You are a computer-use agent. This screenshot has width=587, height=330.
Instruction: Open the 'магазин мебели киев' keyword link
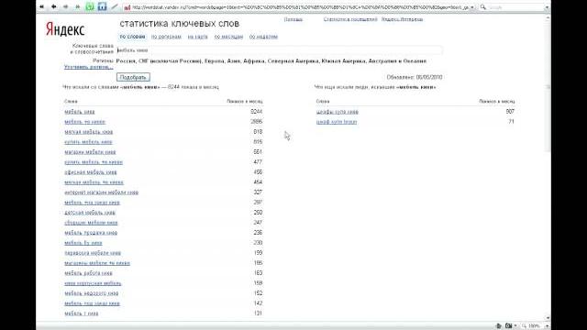pos(90,152)
